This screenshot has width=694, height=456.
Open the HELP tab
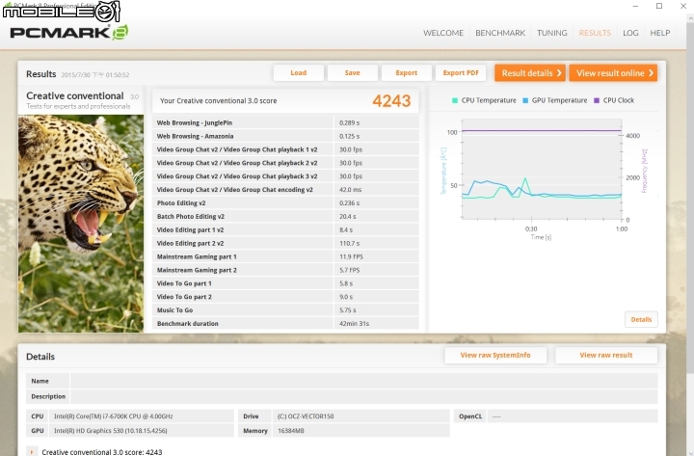[x=660, y=33]
